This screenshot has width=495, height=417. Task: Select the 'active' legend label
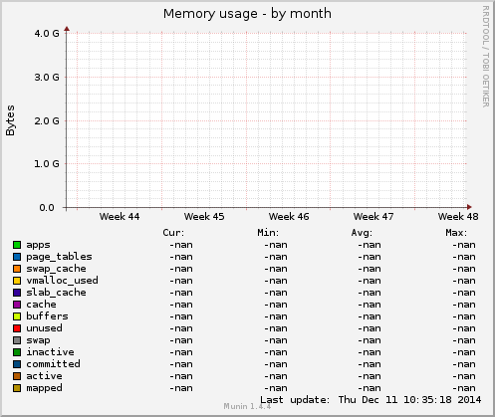tap(44, 376)
